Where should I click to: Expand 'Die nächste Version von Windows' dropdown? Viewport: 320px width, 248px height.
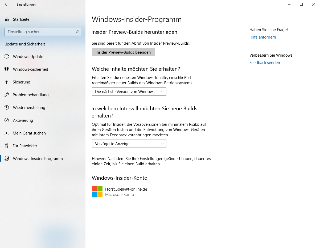click(x=129, y=92)
